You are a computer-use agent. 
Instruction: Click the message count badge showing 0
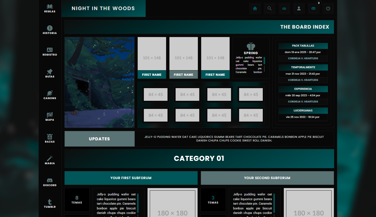pyautogui.click(x=319, y=3)
